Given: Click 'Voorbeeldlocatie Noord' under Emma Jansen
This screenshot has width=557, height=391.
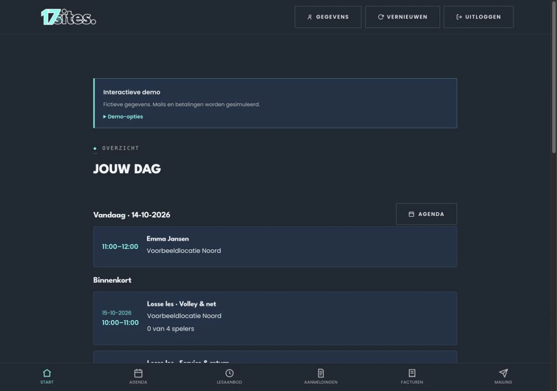Looking at the screenshot, I should click(184, 251).
